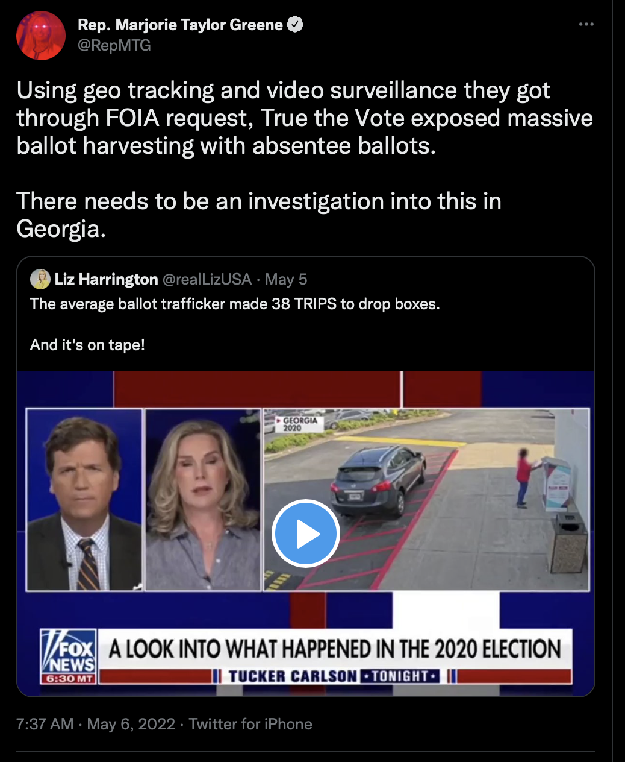
Task: Click Liz Harrington's small avatar
Action: tap(40, 279)
